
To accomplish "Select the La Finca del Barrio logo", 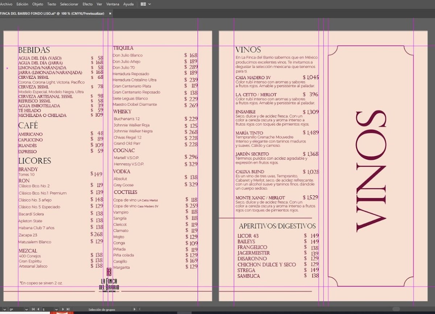I will point(109,280).
